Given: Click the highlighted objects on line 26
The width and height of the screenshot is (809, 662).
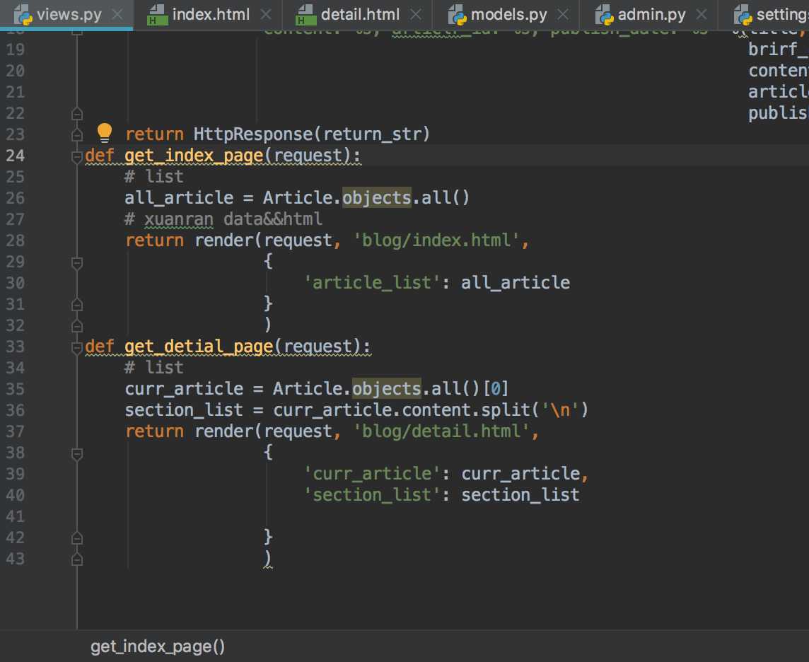Looking at the screenshot, I should tap(377, 197).
